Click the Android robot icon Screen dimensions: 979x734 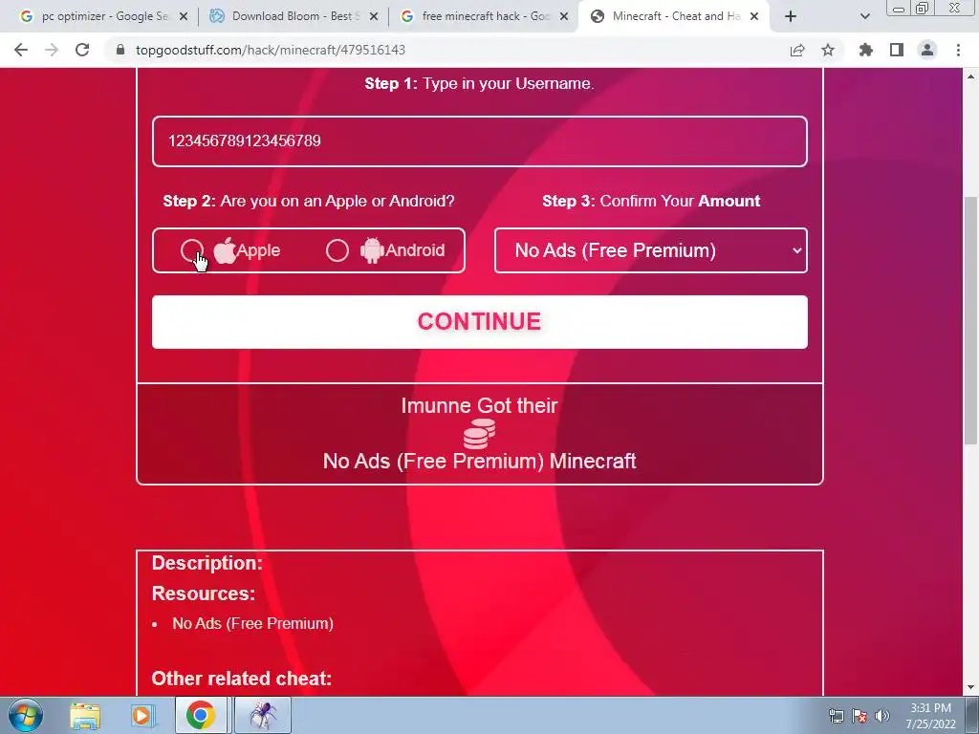tap(372, 250)
